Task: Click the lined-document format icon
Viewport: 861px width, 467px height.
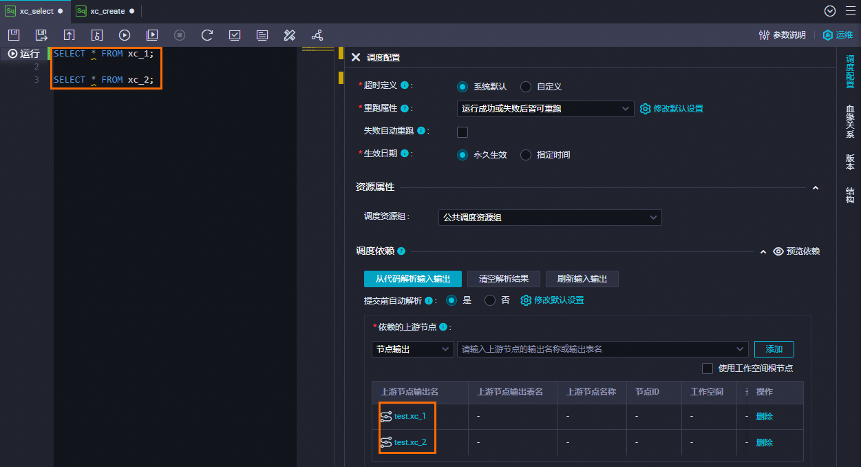Action: pyautogui.click(x=262, y=35)
